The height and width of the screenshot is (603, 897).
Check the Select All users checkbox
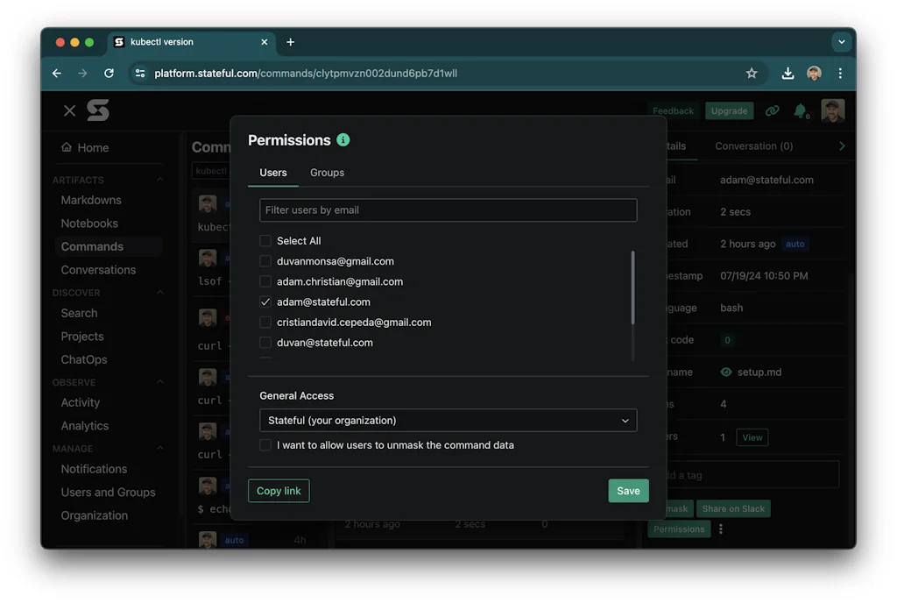[x=265, y=240]
